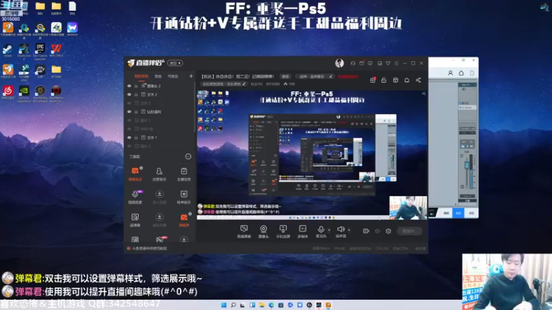This screenshot has height=310, width=552.
Task: Select blue tab in side mixer window
Action: point(458,213)
